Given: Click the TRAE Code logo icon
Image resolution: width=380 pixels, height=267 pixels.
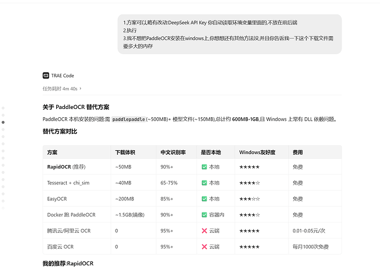Looking at the screenshot, I should pos(46,75).
